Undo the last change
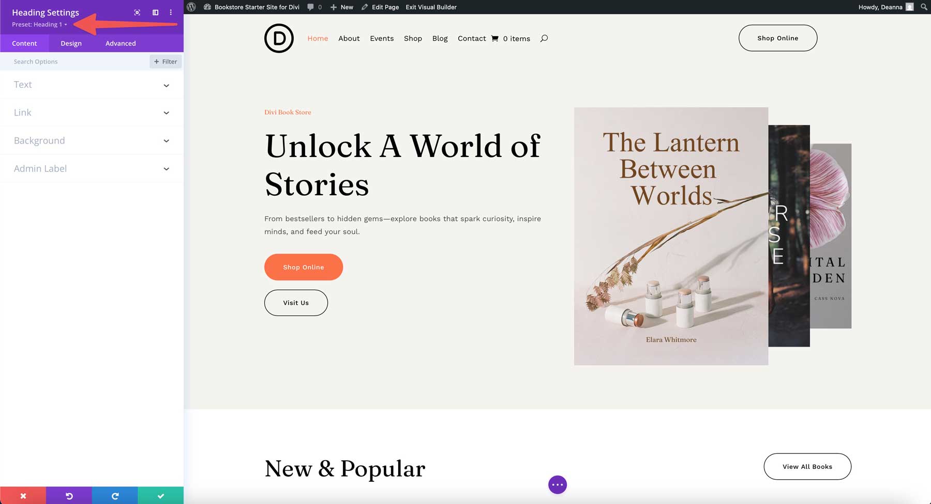The image size is (931, 504). point(69,496)
